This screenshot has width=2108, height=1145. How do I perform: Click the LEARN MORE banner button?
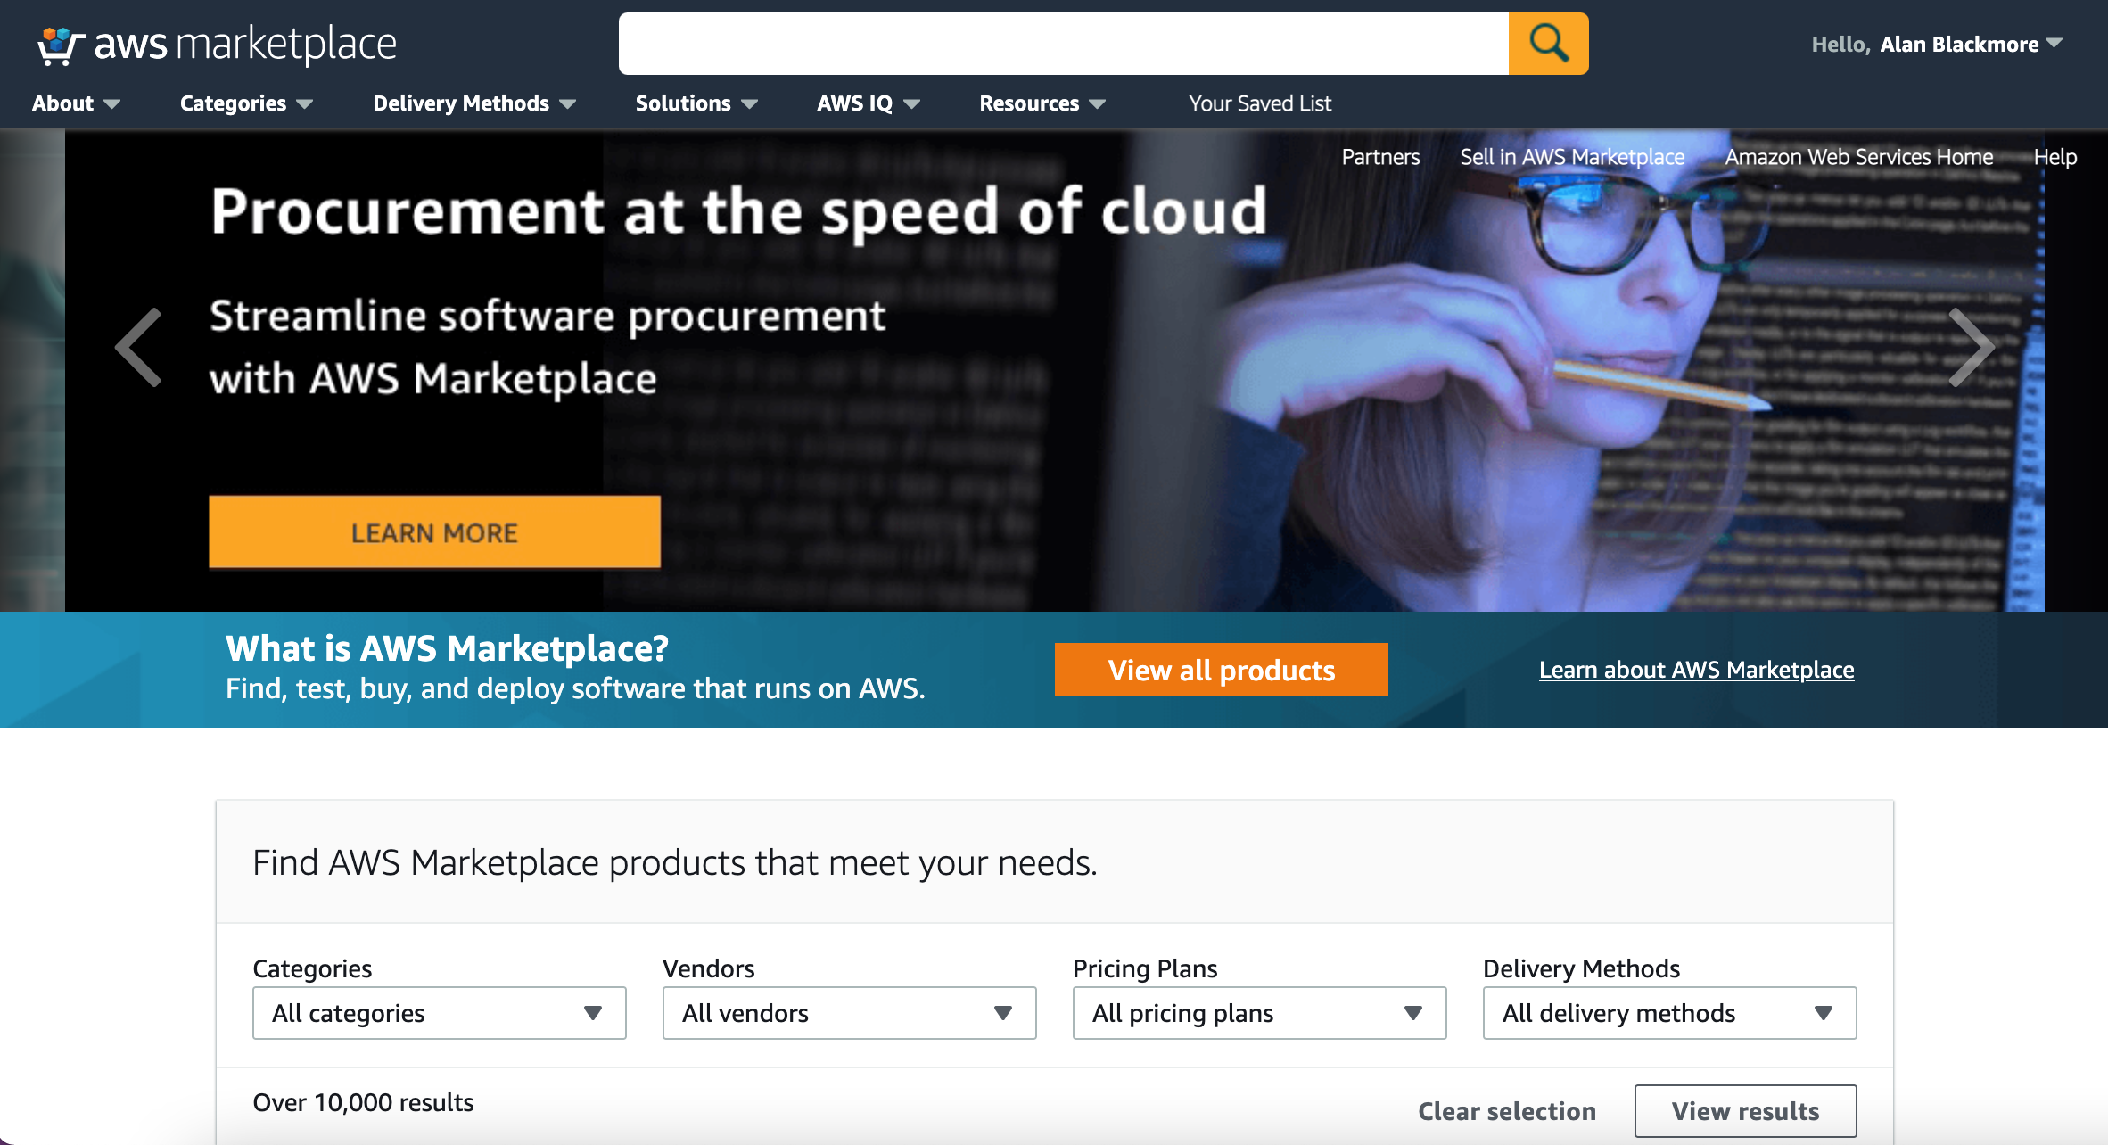[x=434, y=532]
